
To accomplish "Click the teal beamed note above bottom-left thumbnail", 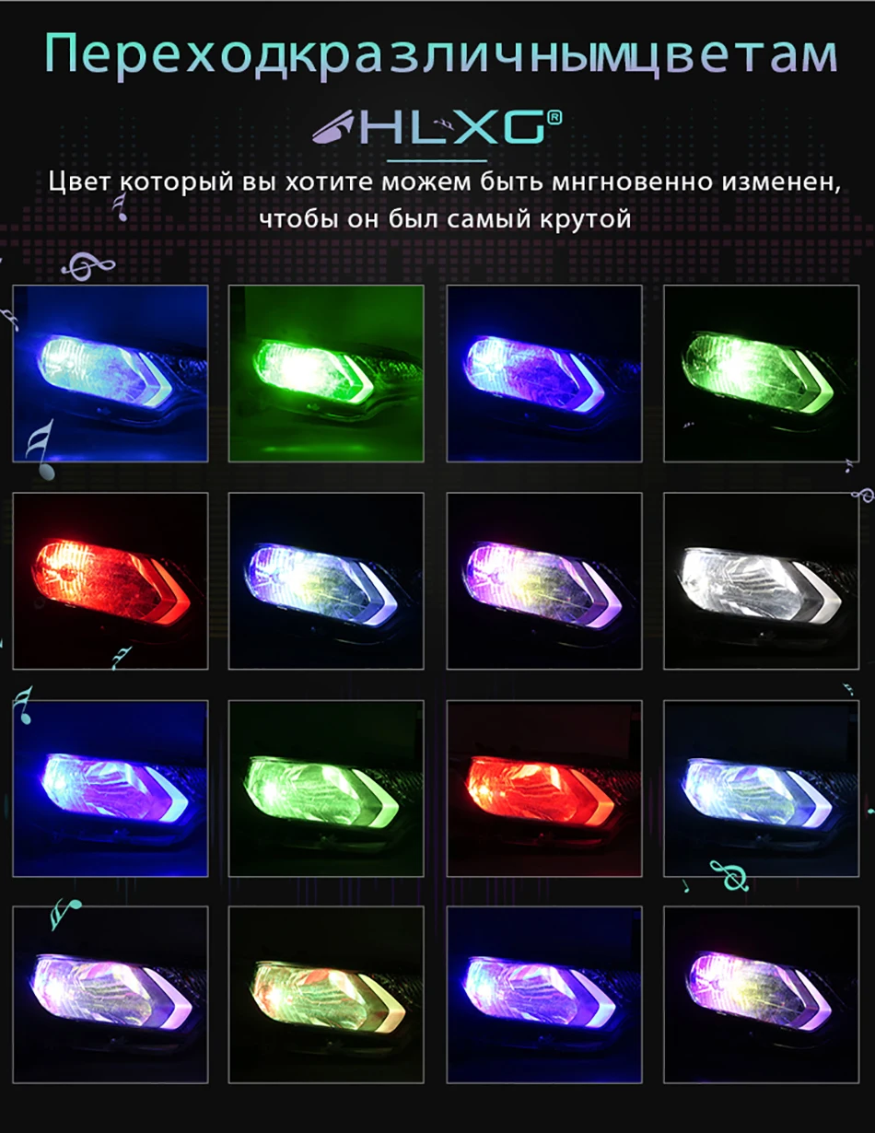I will pos(65,913).
